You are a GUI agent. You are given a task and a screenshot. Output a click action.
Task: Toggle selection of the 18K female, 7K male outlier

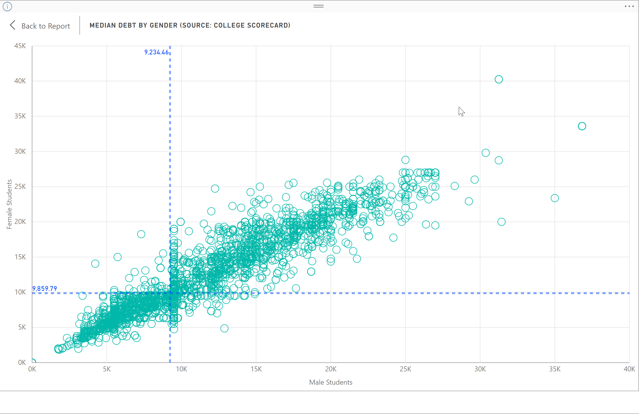coord(141,234)
